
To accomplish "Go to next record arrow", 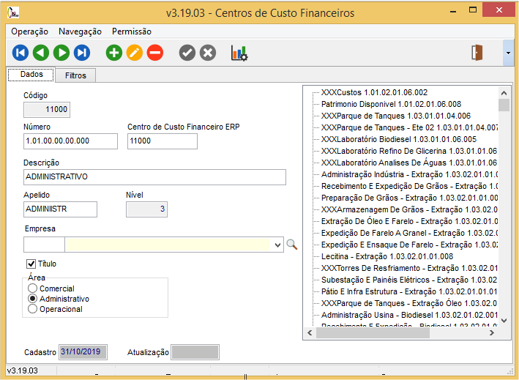I will [x=61, y=53].
